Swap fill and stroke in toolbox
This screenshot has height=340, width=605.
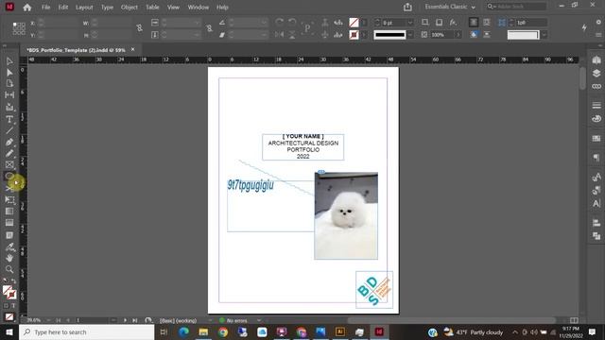[x=13, y=281]
